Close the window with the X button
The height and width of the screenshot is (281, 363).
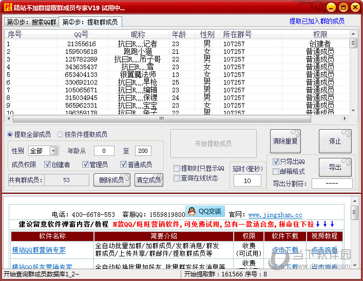pos(355,7)
